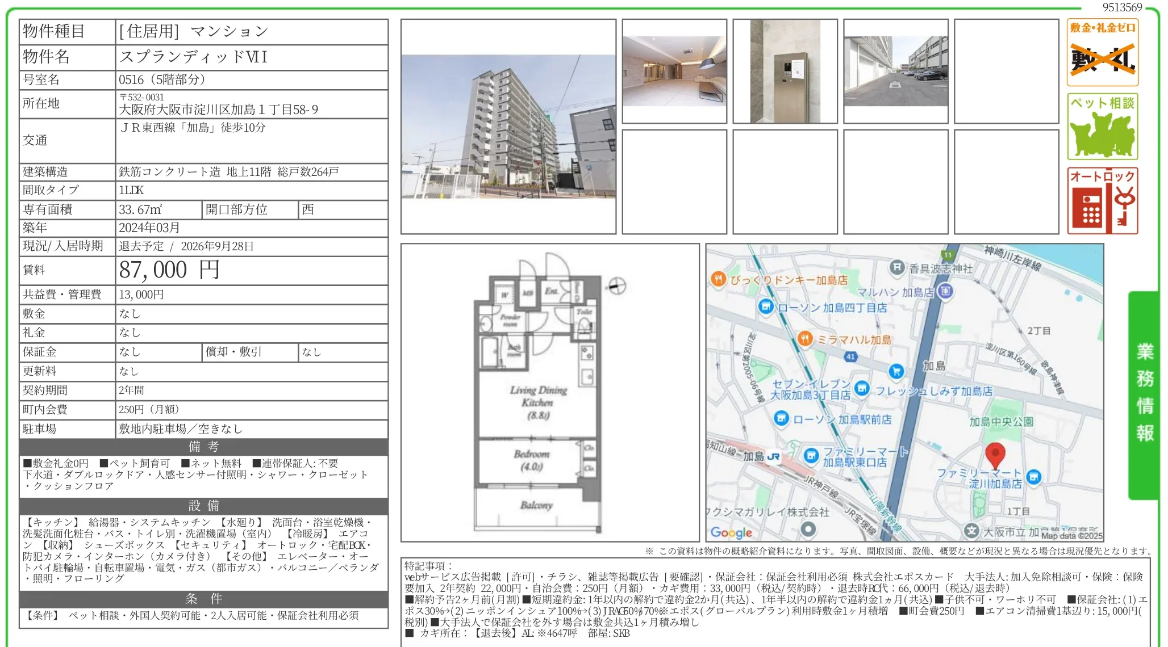1168x647 pixels.
Task: Click マルハン加島店 map icon
Action: [945, 291]
